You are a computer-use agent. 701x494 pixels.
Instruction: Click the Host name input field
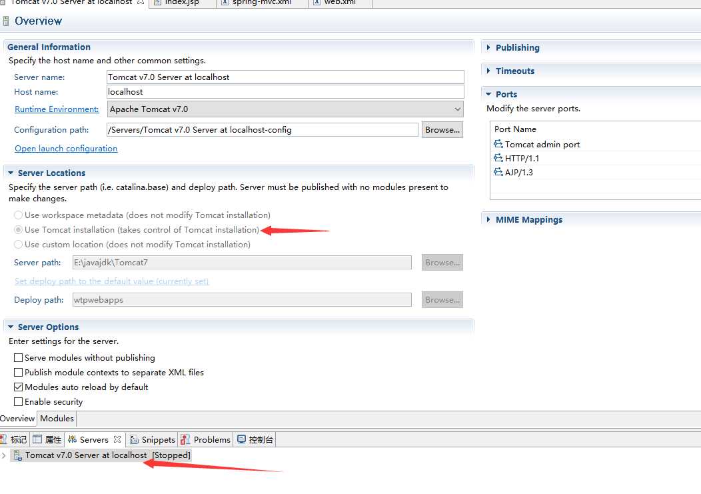click(x=285, y=92)
